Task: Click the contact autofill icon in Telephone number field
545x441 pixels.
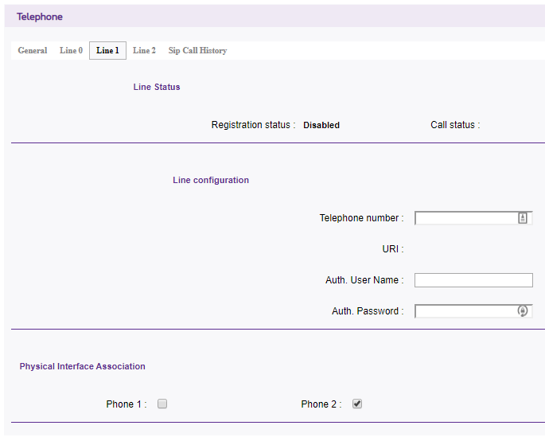Action: coord(523,218)
